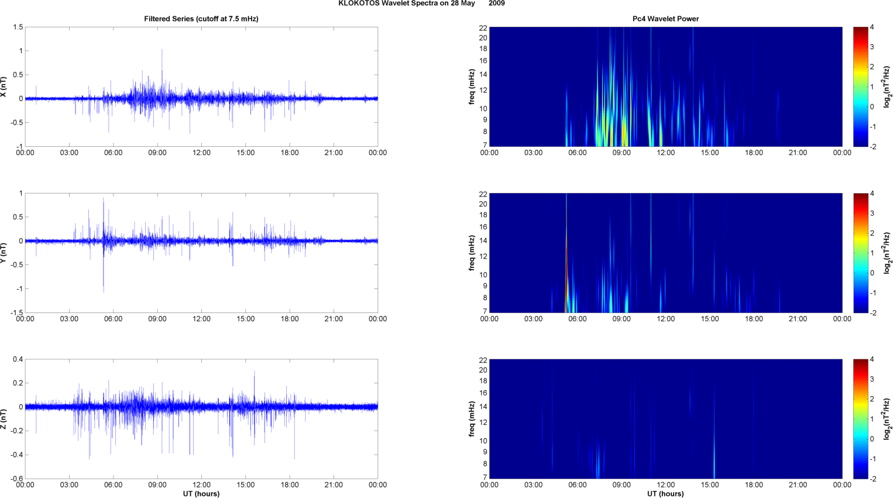
Task: Click the "freq (mHz)" label of the middle spectrogram
Action: coord(471,253)
